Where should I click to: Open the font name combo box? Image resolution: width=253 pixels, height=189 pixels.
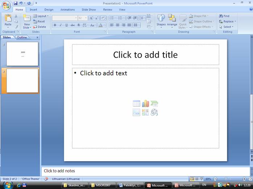[65, 18]
